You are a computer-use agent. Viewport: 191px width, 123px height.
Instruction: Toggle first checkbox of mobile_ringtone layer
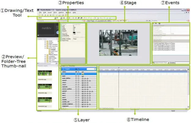(76, 104)
